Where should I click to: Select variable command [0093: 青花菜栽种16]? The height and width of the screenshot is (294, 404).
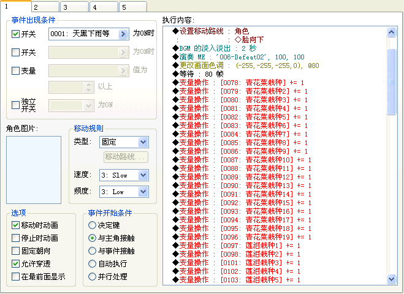[x=242, y=211]
